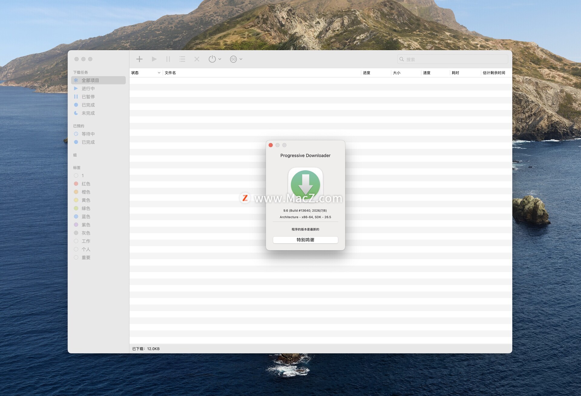This screenshot has width=581, height=396.
Task: Select 已完成 under 下载任务
Action: [x=98, y=105]
